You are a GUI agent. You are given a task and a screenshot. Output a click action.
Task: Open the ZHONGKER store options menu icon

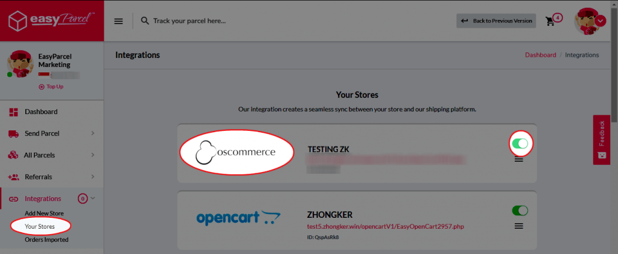(518, 226)
